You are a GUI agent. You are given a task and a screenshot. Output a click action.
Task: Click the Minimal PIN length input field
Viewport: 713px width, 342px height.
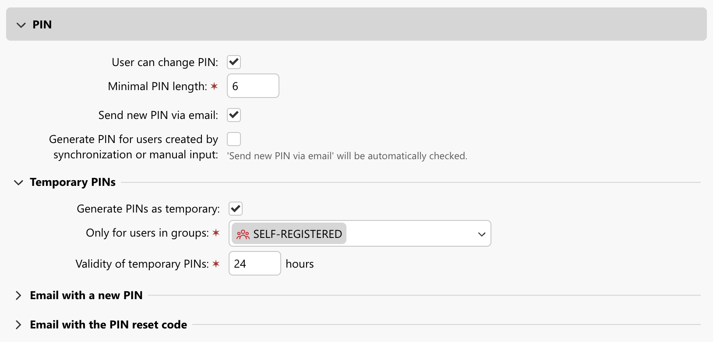253,86
